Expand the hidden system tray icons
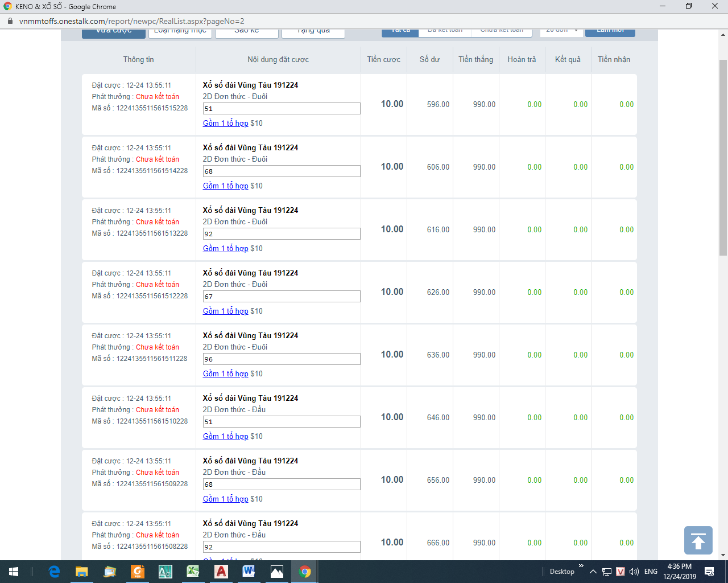 coord(593,572)
